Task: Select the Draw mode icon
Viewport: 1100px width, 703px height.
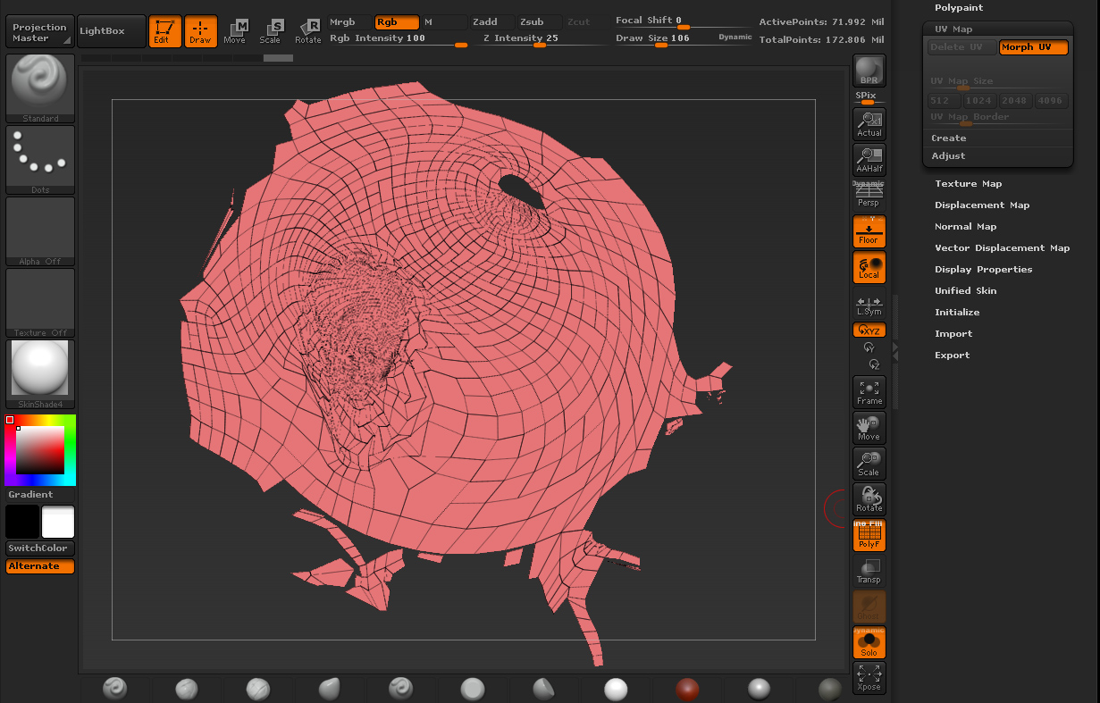Action: coord(201,31)
